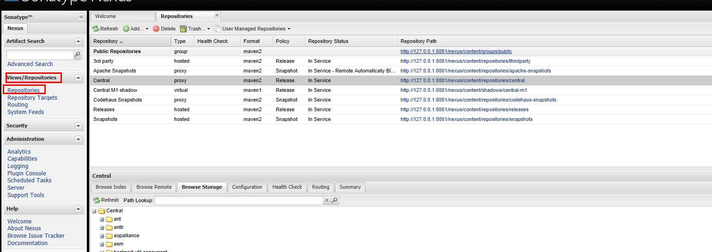Select the Releases repository row
The width and height of the screenshot is (712, 252).
pyautogui.click(x=401, y=109)
